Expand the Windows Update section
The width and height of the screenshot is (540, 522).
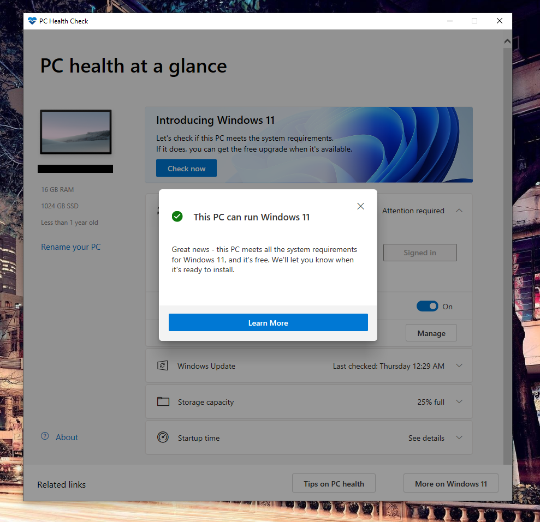tap(459, 365)
